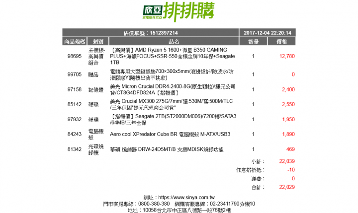Select product code 97158
This screenshot has height=213, width=358.
tap(75, 89)
